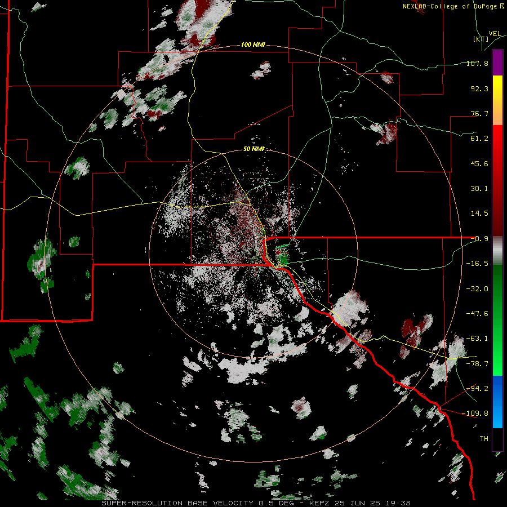Click the 14.5 velocity scale value

[479, 214]
